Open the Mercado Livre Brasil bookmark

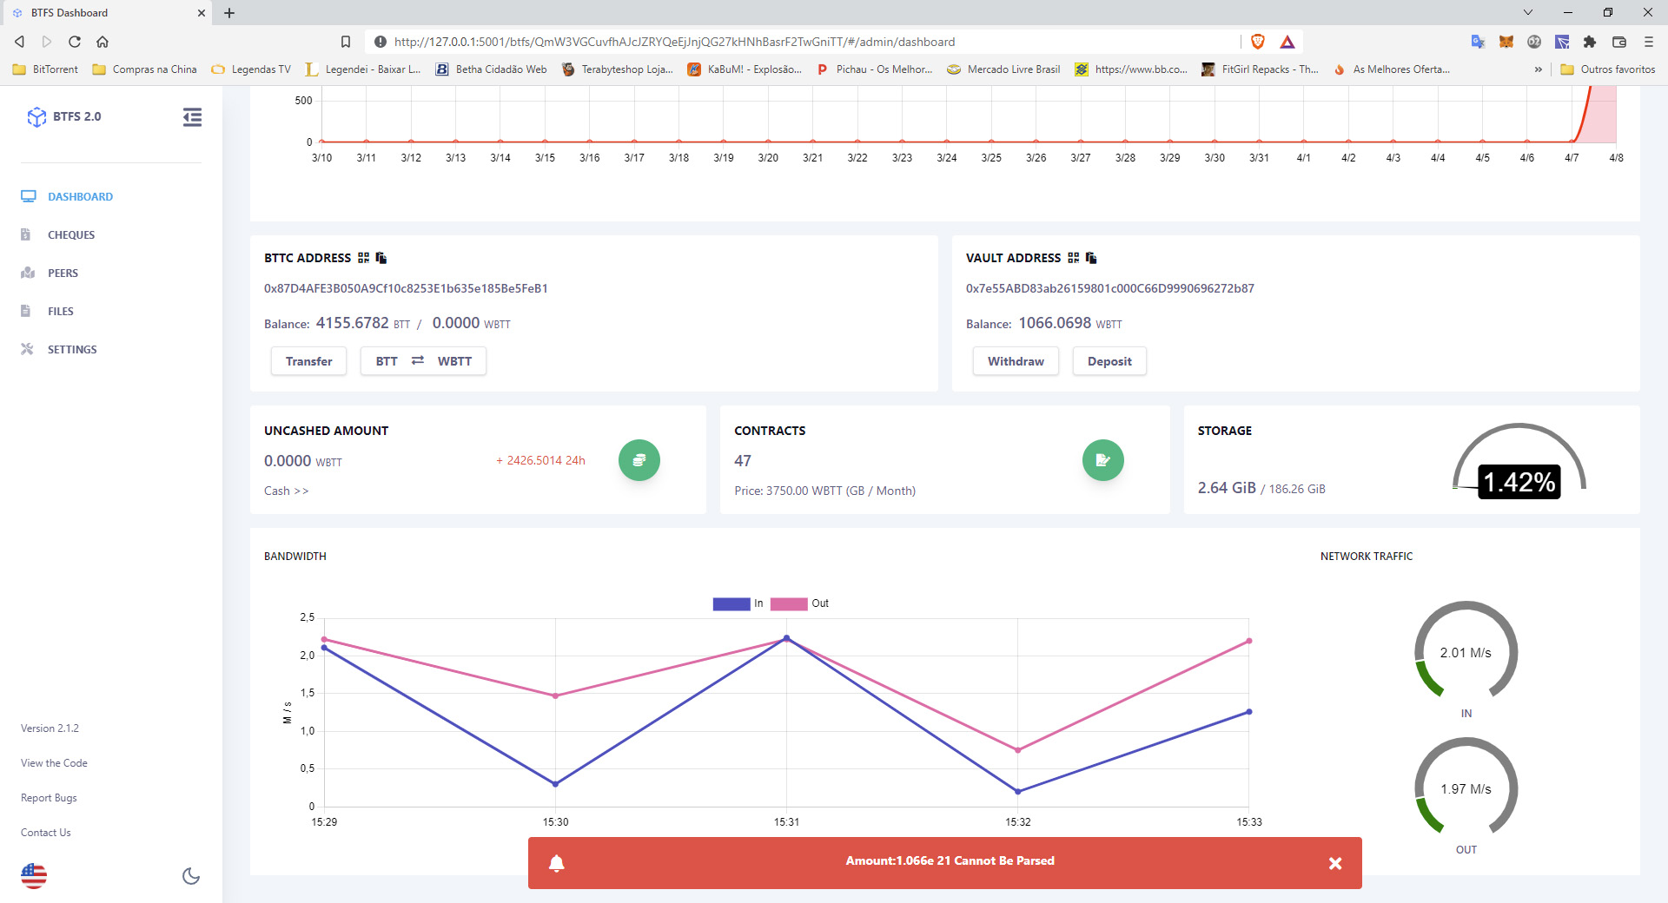(1003, 69)
